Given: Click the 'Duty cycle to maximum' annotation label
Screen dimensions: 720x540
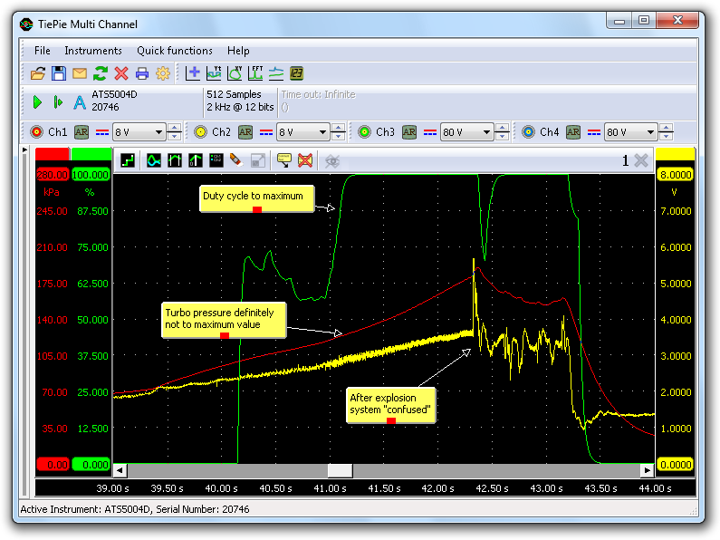Looking at the screenshot, I should pyautogui.click(x=257, y=198).
